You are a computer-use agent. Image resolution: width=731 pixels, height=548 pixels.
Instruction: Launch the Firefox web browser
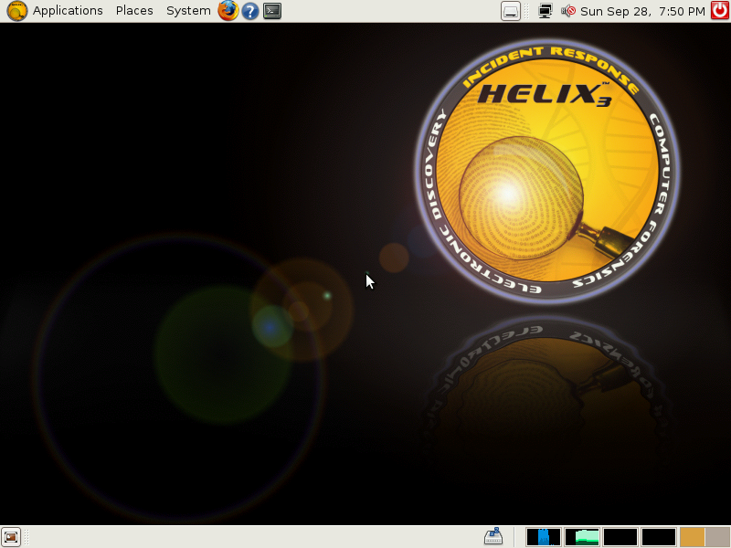[x=228, y=11]
